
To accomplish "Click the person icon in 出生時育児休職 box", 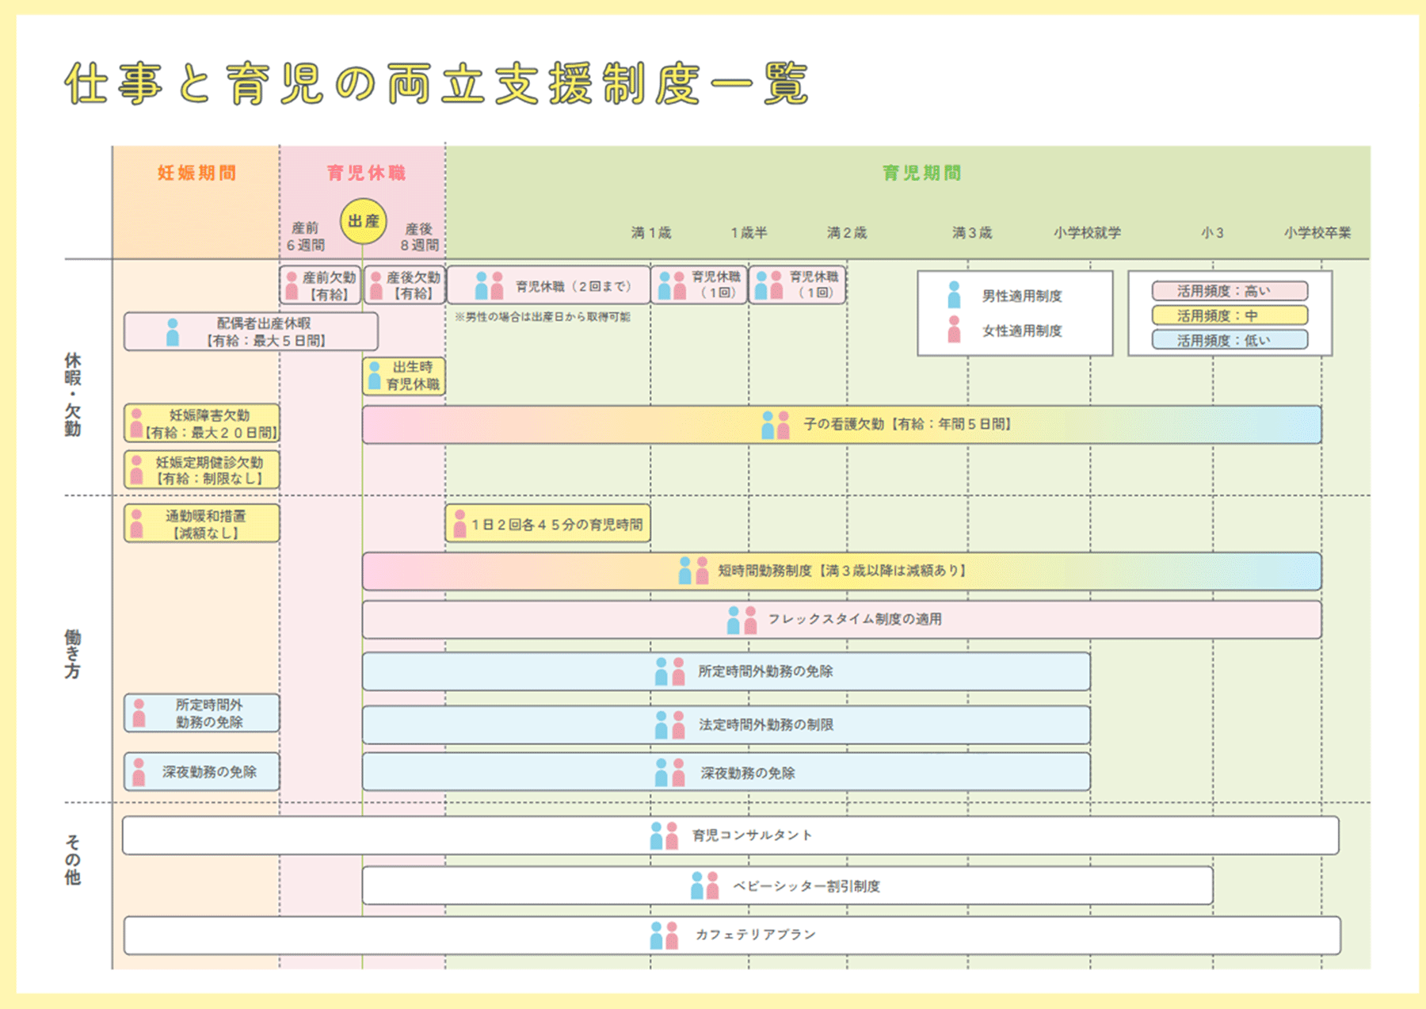I will pyautogui.click(x=375, y=376).
